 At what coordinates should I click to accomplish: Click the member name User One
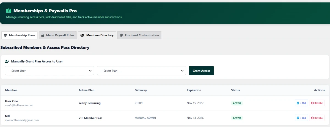[12, 101]
